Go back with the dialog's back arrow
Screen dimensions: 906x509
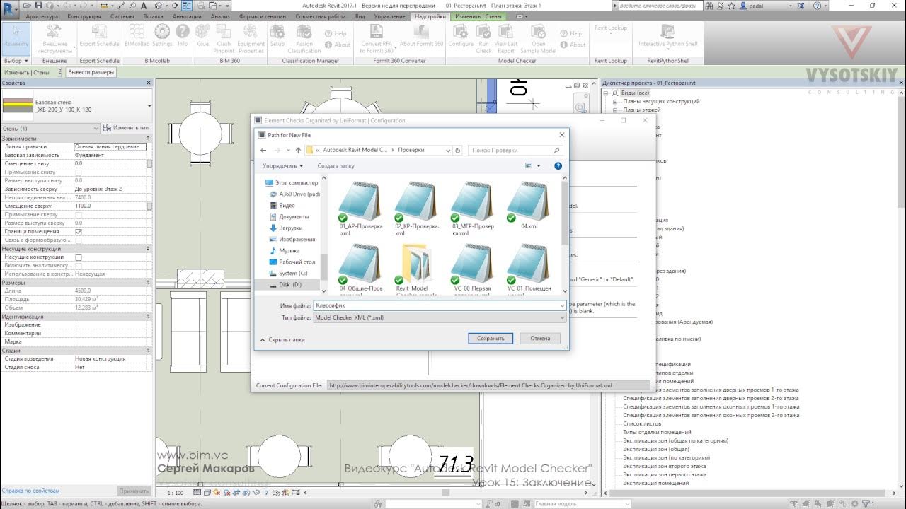point(263,150)
